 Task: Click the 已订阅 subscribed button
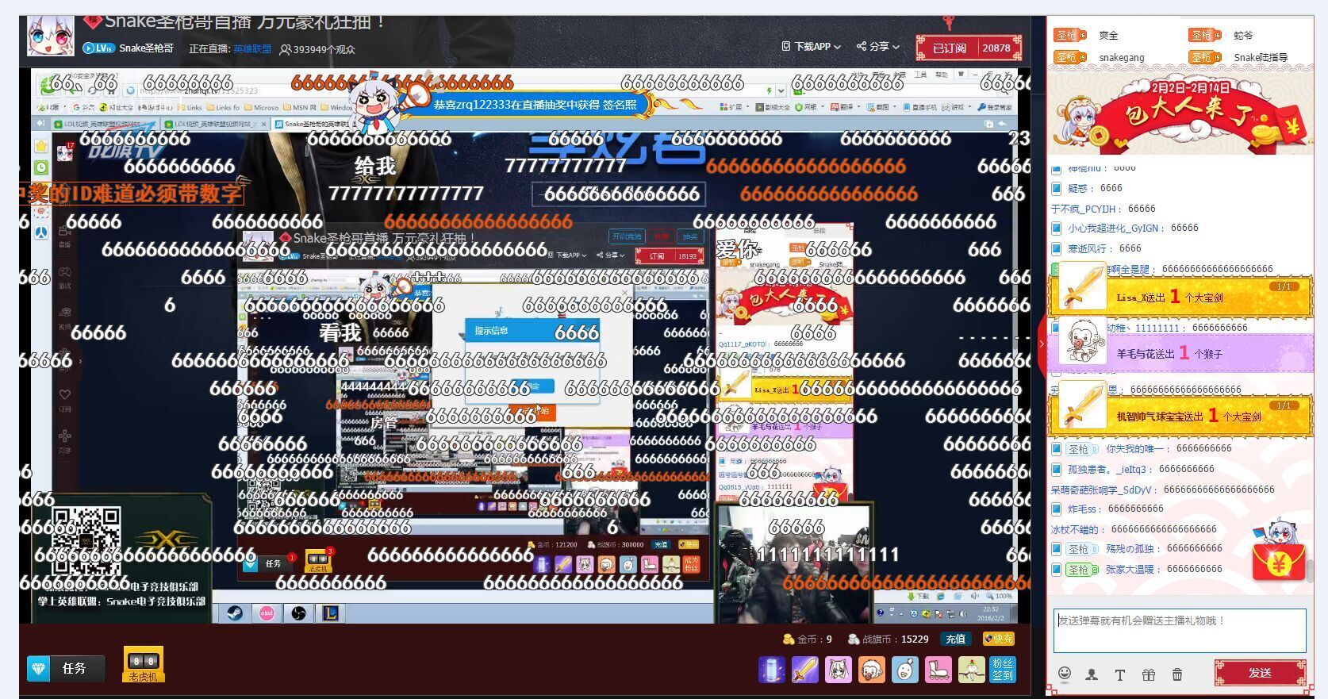coord(950,48)
